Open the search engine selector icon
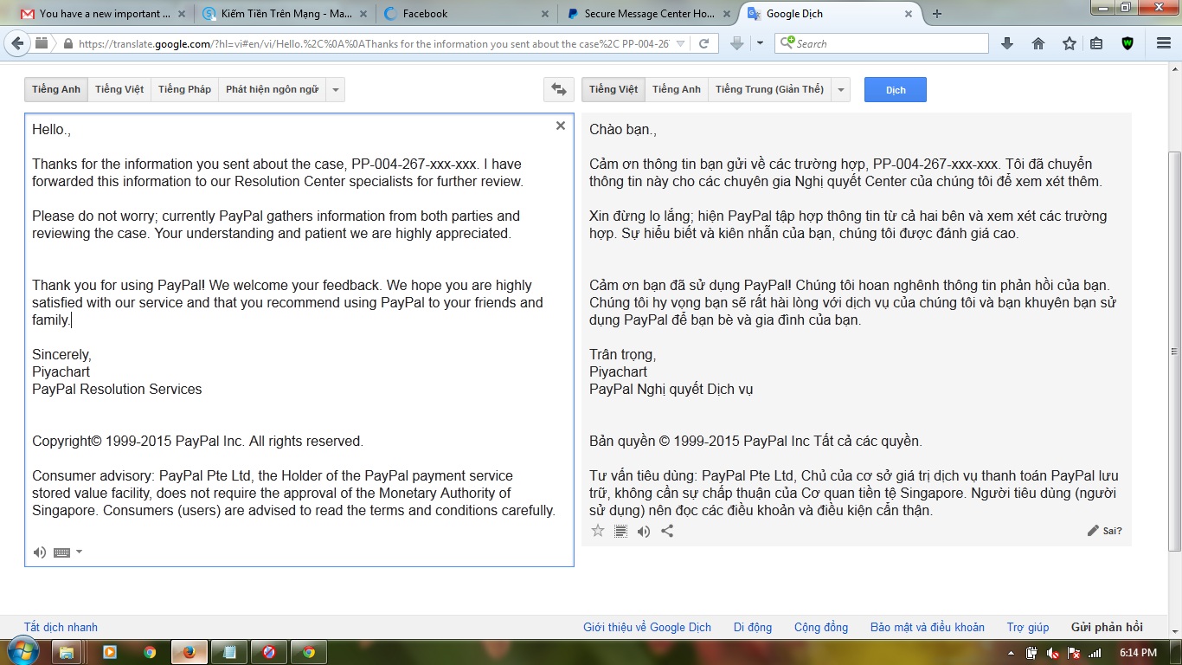 tap(787, 43)
